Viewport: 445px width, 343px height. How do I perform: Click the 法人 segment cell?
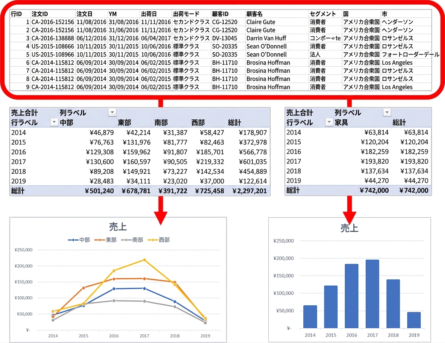[x=325, y=55]
